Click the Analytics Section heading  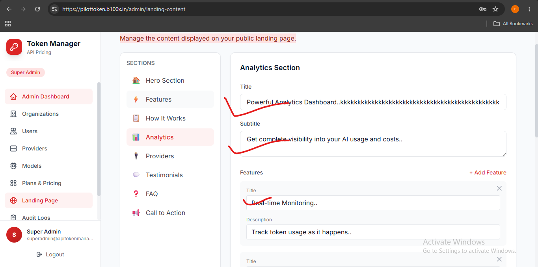[270, 68]
